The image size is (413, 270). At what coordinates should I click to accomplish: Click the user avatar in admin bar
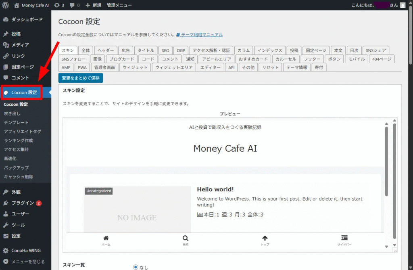403,5
